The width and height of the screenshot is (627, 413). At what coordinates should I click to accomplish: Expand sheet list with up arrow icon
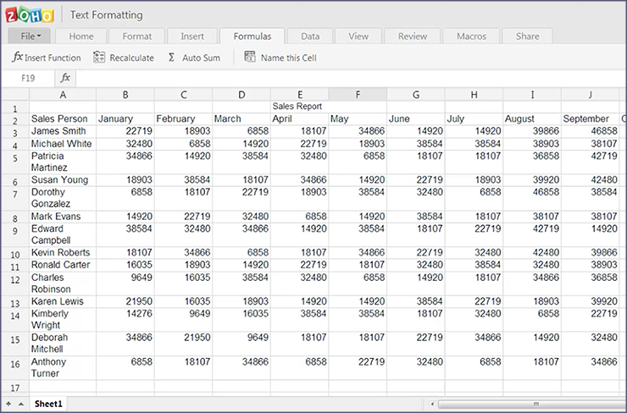click(21, 405)
